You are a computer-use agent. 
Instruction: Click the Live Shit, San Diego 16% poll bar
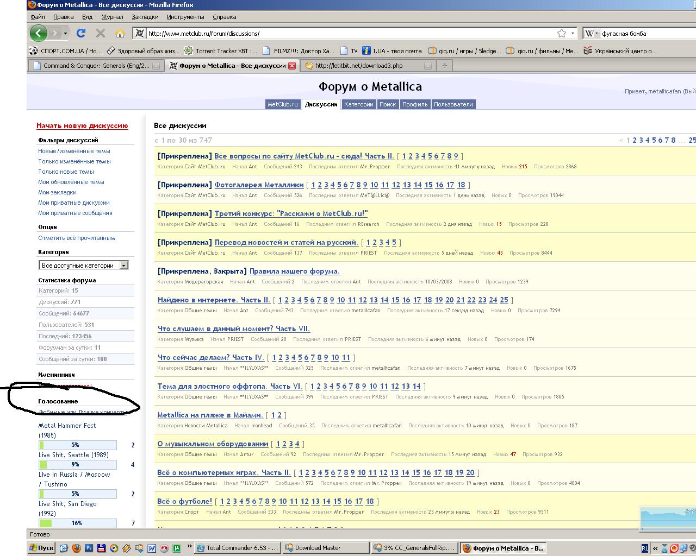77,523
